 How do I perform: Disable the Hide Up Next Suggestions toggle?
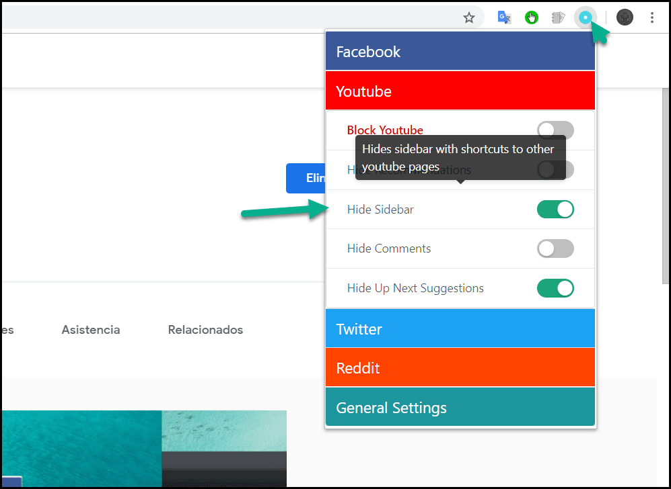tap(555, 288)
